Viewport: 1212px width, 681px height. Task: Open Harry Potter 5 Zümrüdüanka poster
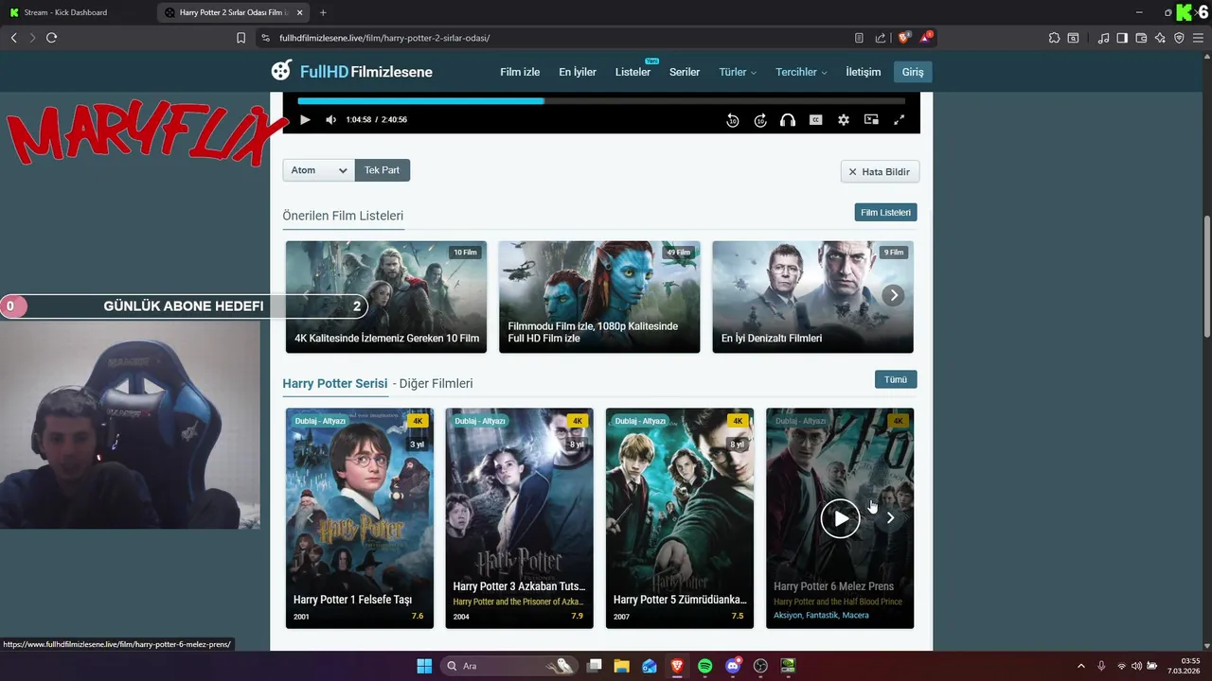[x=680, y=518]
